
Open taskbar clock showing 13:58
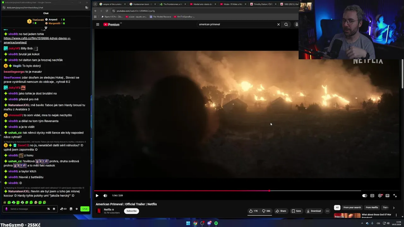396,223
